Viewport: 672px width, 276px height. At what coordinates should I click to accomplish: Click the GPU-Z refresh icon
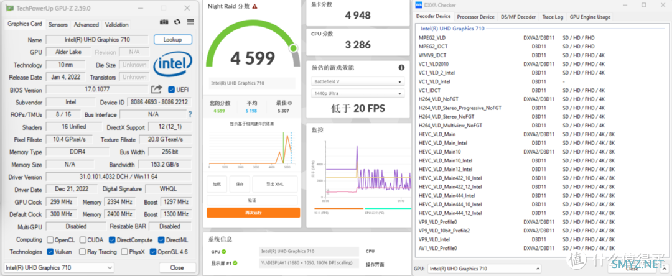tap(177, 22)
